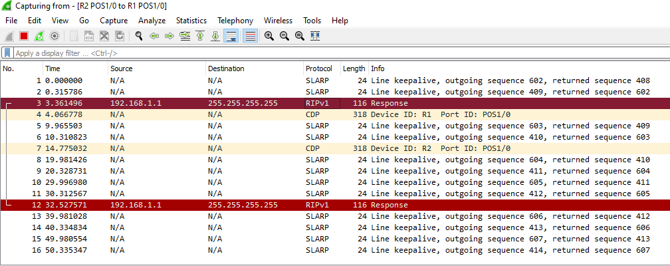
Task: Sort by the No. column header
Action: tap(22, 68)
